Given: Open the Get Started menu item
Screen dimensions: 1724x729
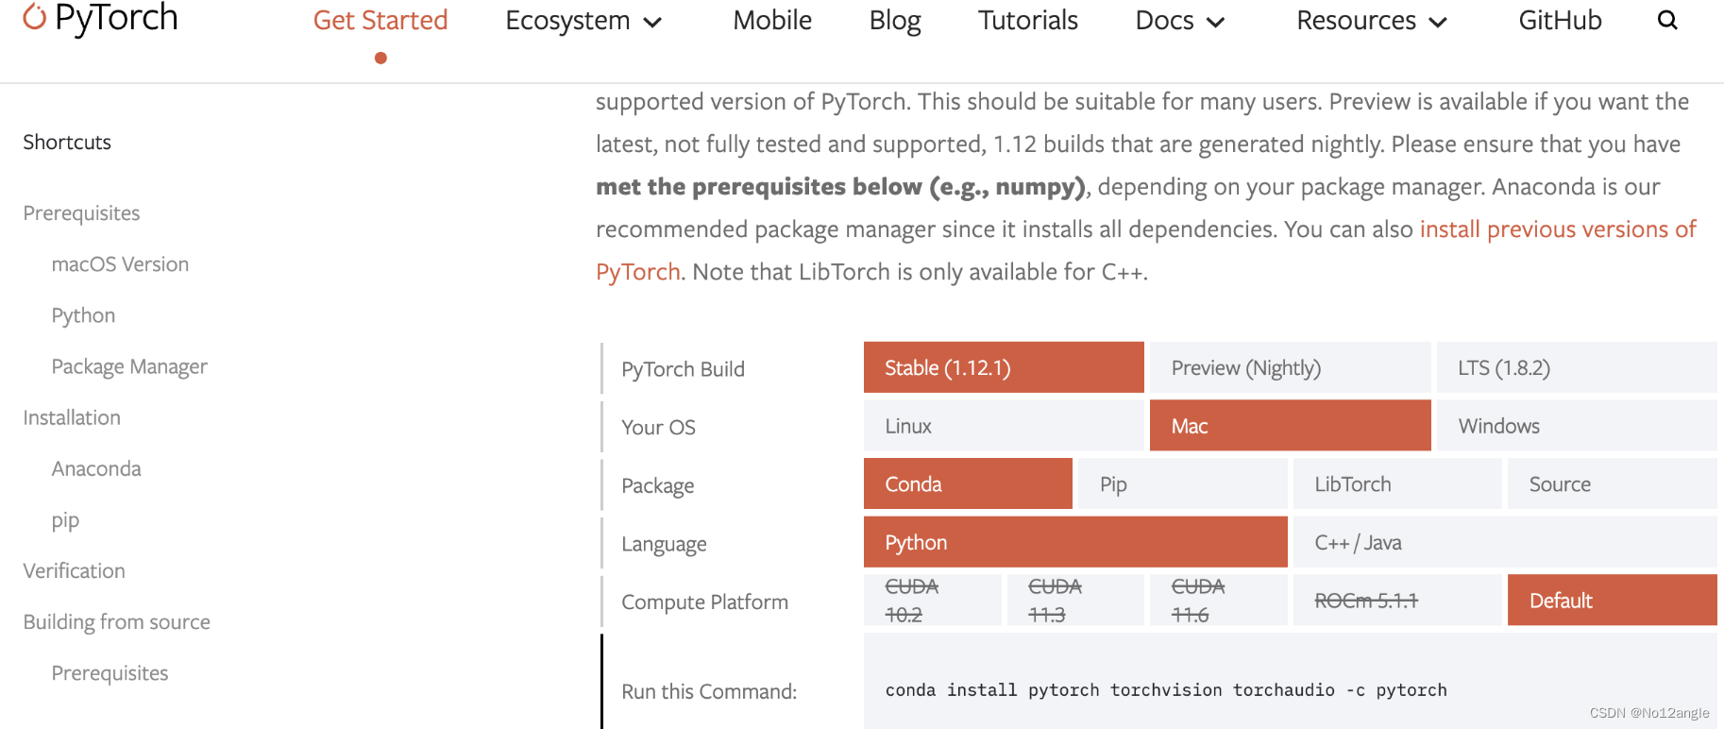Looking at the screenshot, I should coord(380,20).
